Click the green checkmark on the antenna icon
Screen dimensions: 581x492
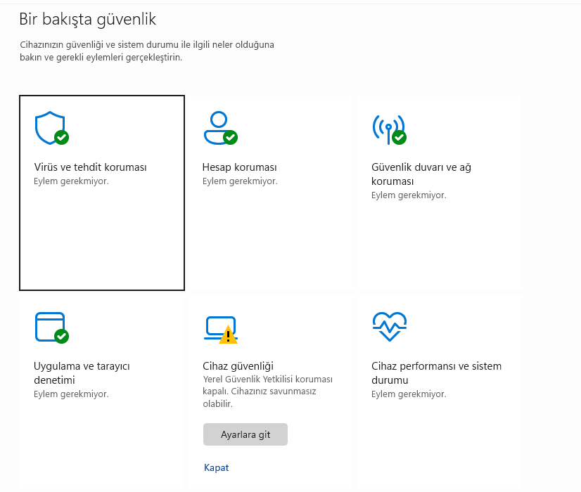click(x=400, y=137)
